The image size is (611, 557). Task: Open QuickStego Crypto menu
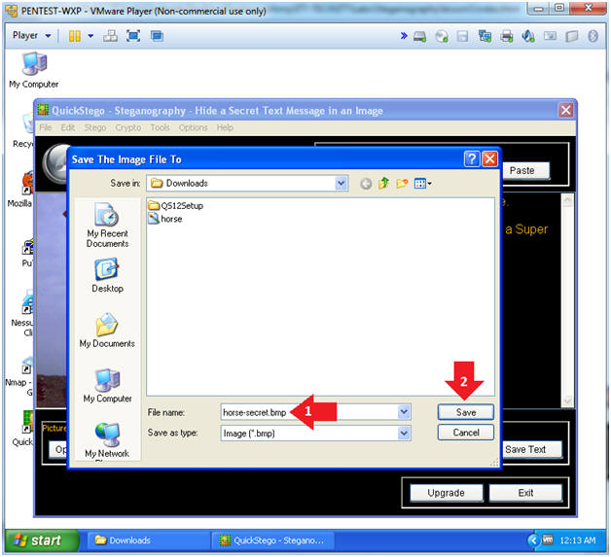point(127,127)
